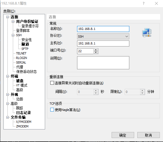Select SSH category in tree

[x=19, y=35]
